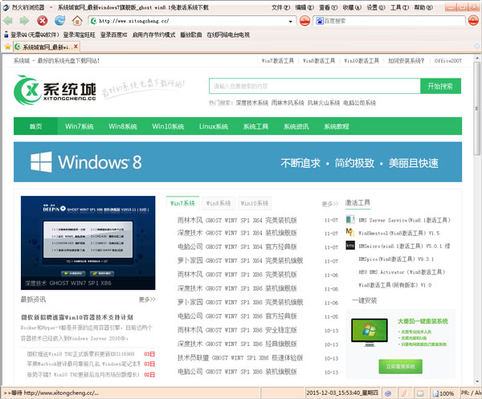Click the 登录QQ bookmark icon
482x399 pixels.
6,35
